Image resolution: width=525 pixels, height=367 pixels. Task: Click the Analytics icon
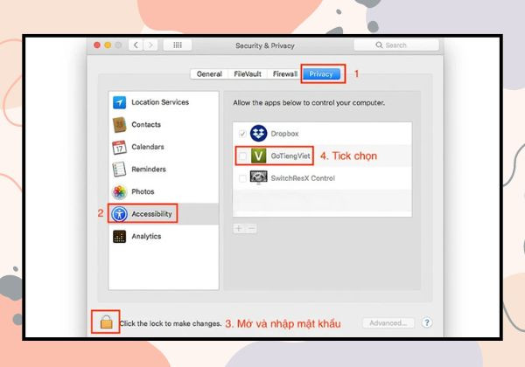[119, 236]
